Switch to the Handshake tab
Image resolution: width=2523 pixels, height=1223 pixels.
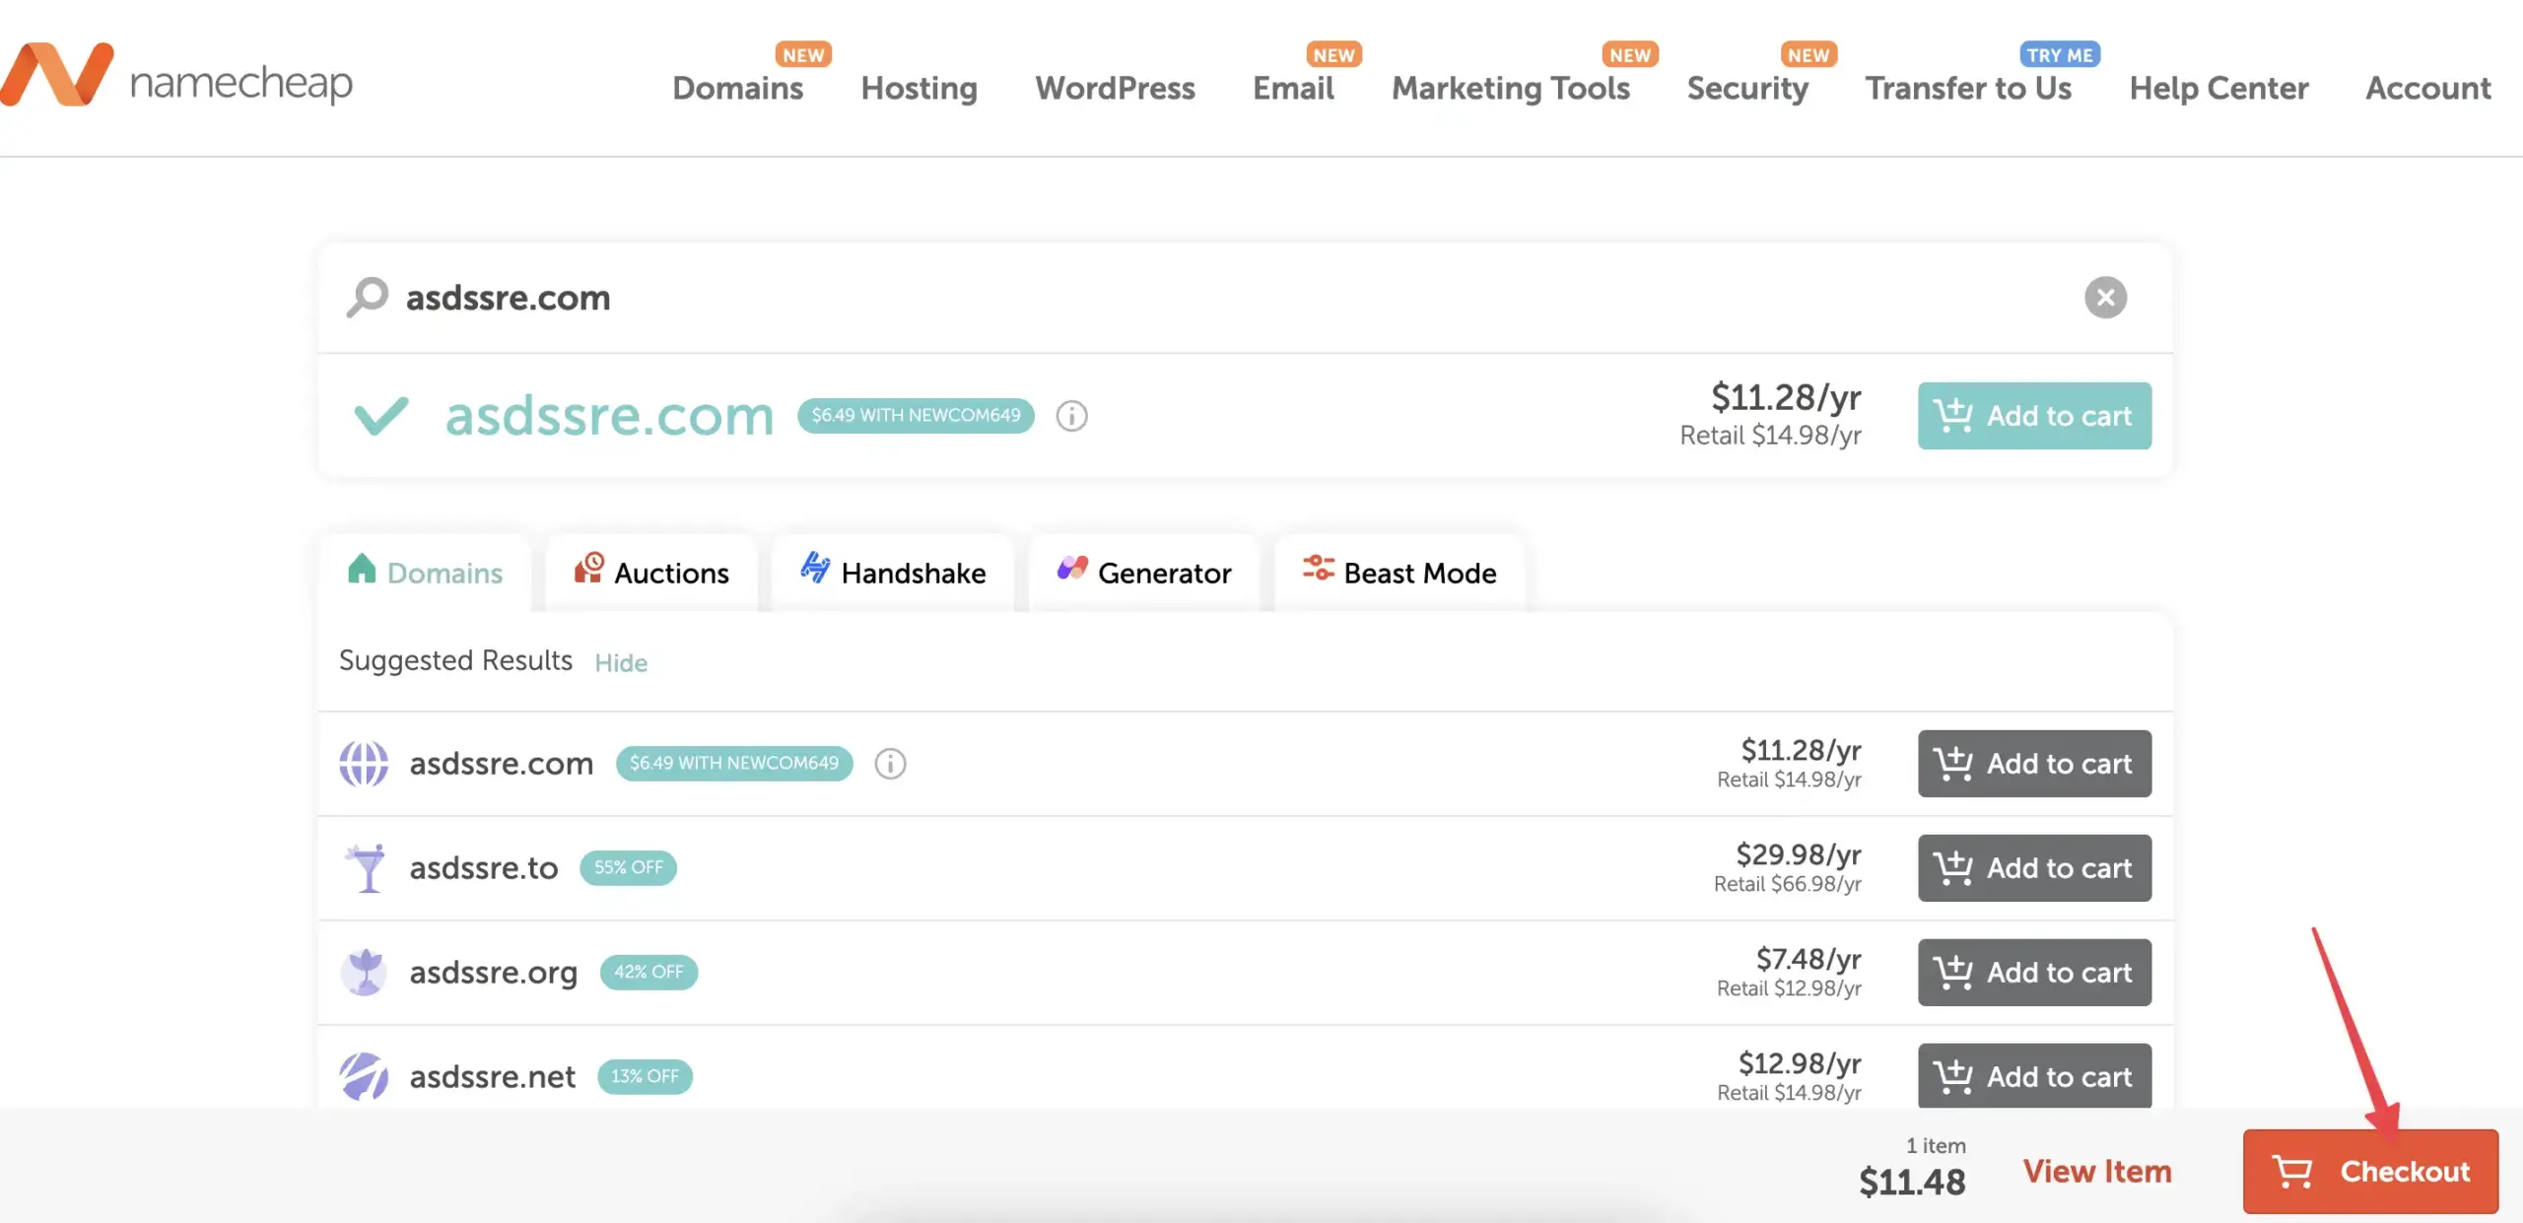(x=893, y=573)
